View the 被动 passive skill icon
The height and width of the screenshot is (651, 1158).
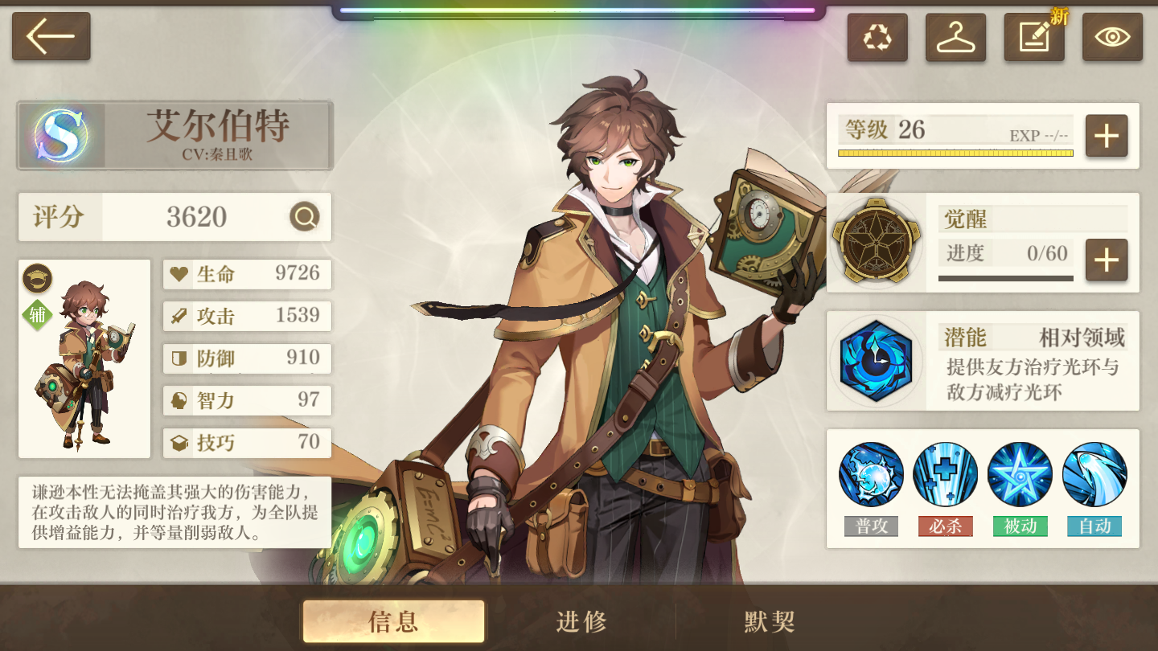1020,474
